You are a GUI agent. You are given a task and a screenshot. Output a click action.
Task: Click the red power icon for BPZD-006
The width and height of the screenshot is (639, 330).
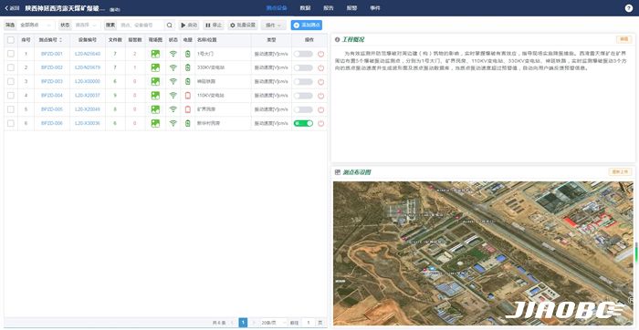click(x=320, y=123)
